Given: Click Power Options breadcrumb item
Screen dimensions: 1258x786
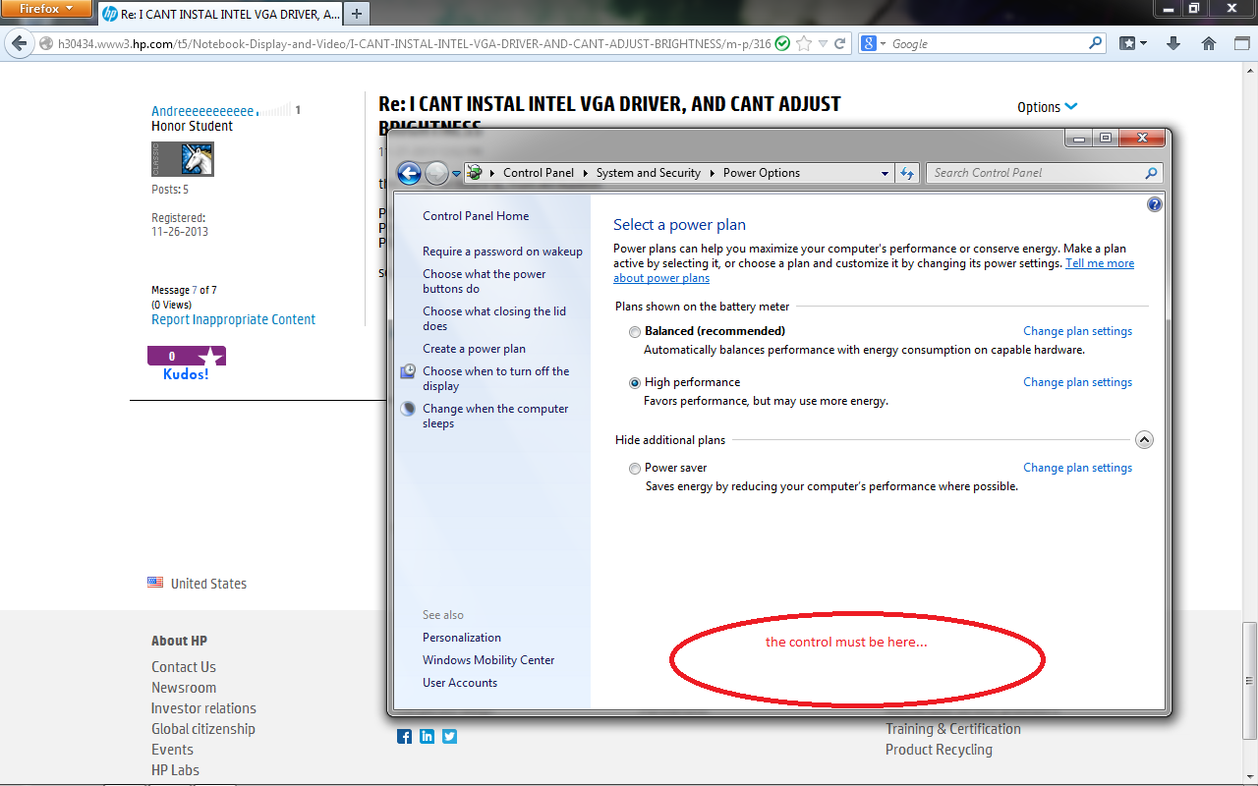Looking at the screenshot, I should pyautogui.click(x=762, y=173).
